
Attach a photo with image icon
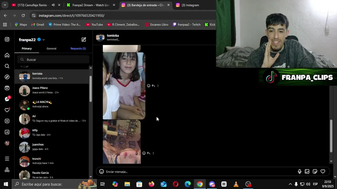(307, 172)
